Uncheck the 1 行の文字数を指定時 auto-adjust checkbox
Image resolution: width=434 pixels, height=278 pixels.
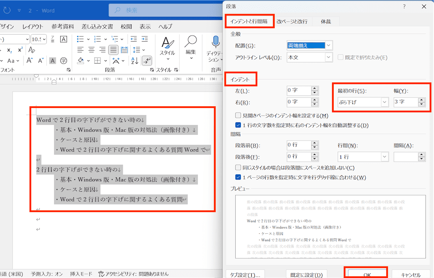[x=238, y=125]
